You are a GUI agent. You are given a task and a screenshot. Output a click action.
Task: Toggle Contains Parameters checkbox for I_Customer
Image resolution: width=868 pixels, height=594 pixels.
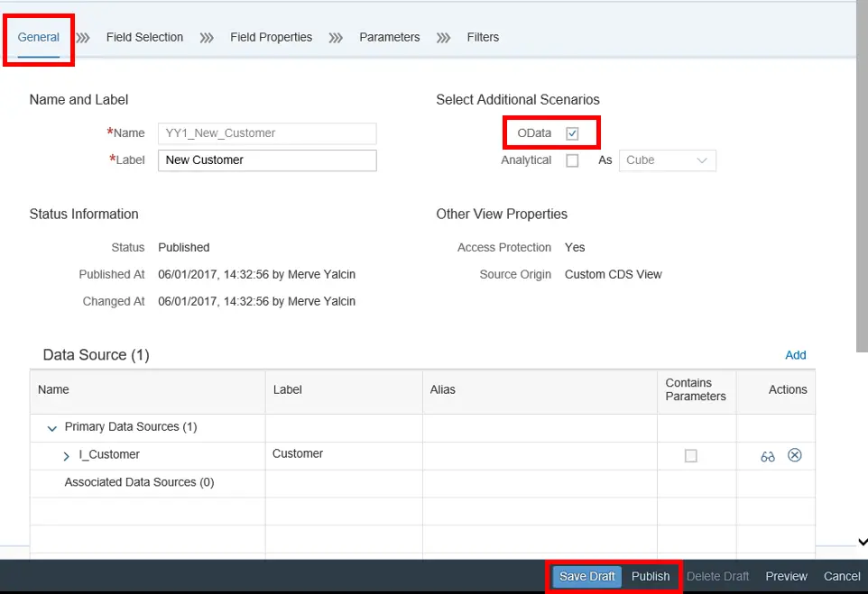coord(691,456)
